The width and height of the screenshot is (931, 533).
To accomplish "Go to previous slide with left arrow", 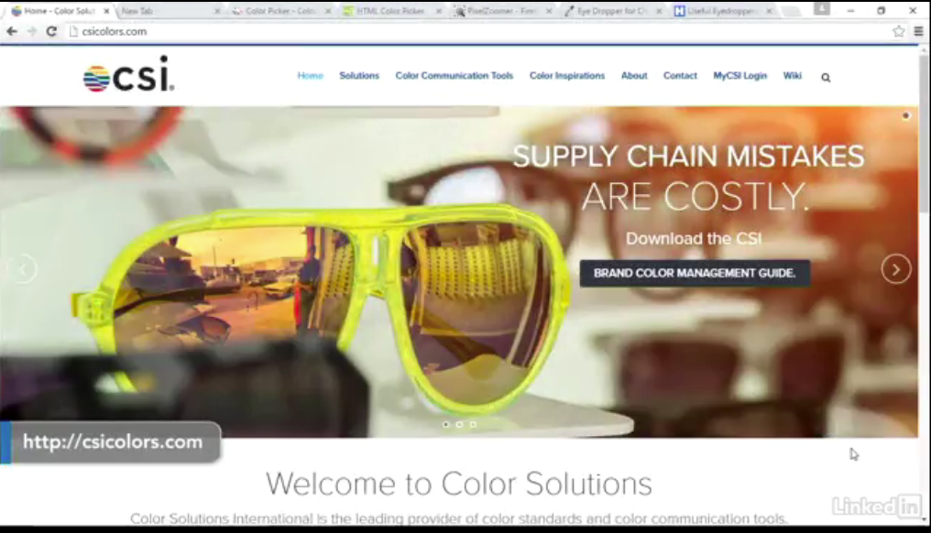I will click(x=22, y=268).
